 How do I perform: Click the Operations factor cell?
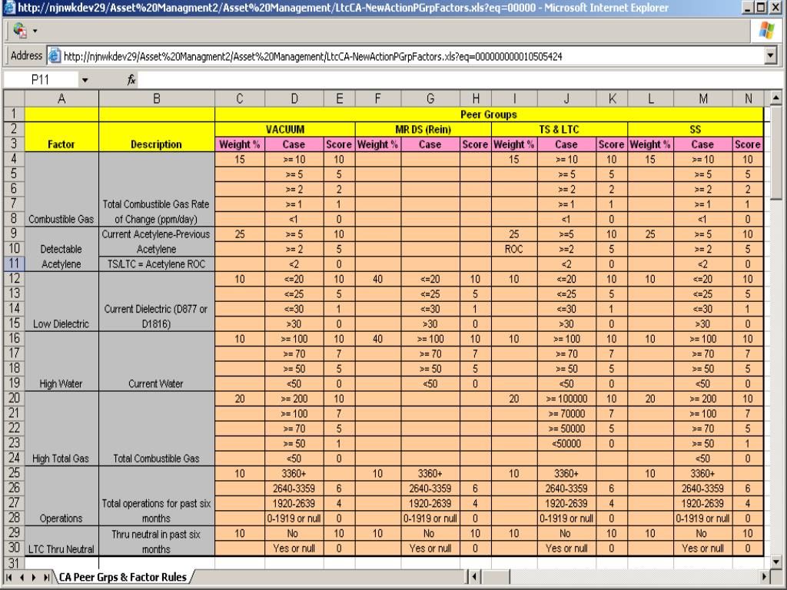[x=61, y=496]
